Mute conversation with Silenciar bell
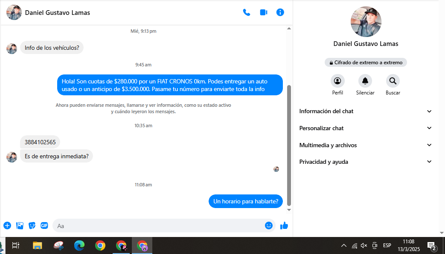This screenshot has width=445, height=254. [365, 81]
